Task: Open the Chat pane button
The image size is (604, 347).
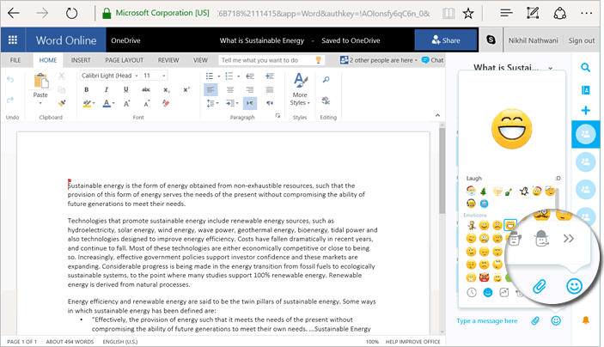Action: [432, 60]
